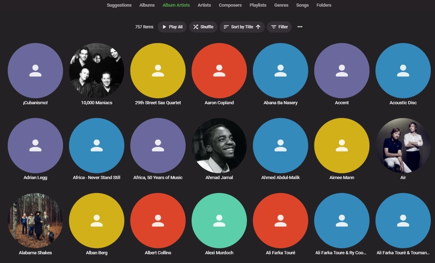
Task: Open the Sort by Title dropdown
Action: click(x=242, y=27)
